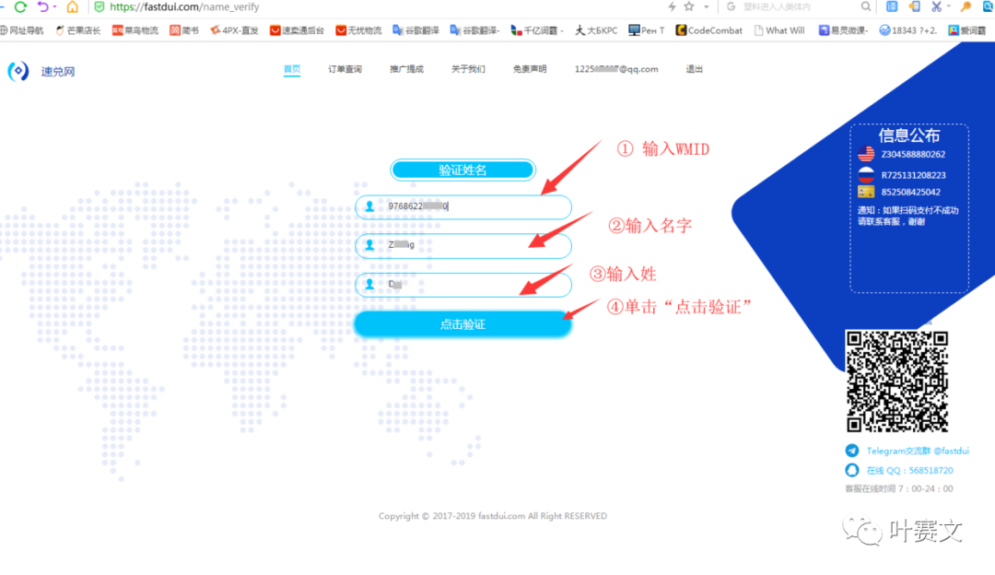Click the 速兑网 logo icon

pos(18,71)
